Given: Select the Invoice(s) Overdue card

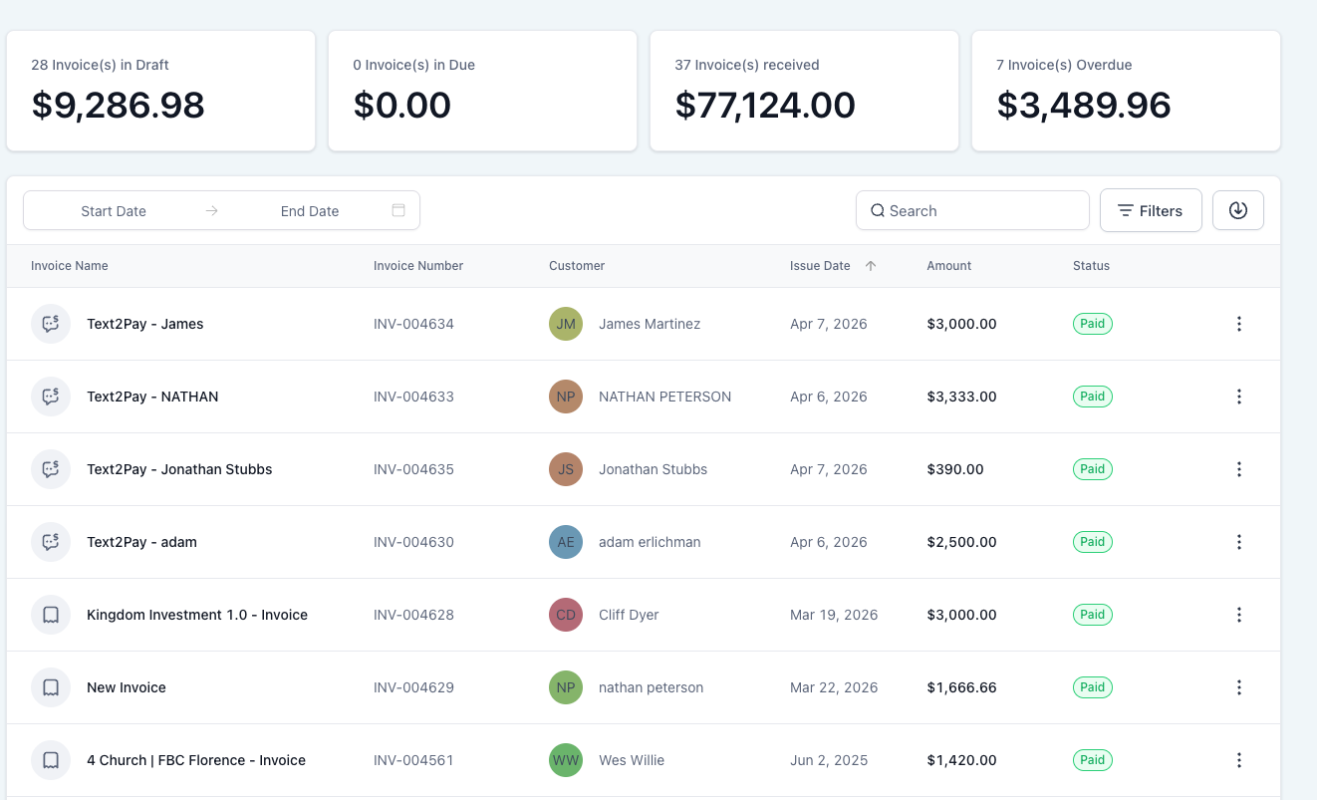Looking at the screenshot, I should click(x=1126, y=91).
